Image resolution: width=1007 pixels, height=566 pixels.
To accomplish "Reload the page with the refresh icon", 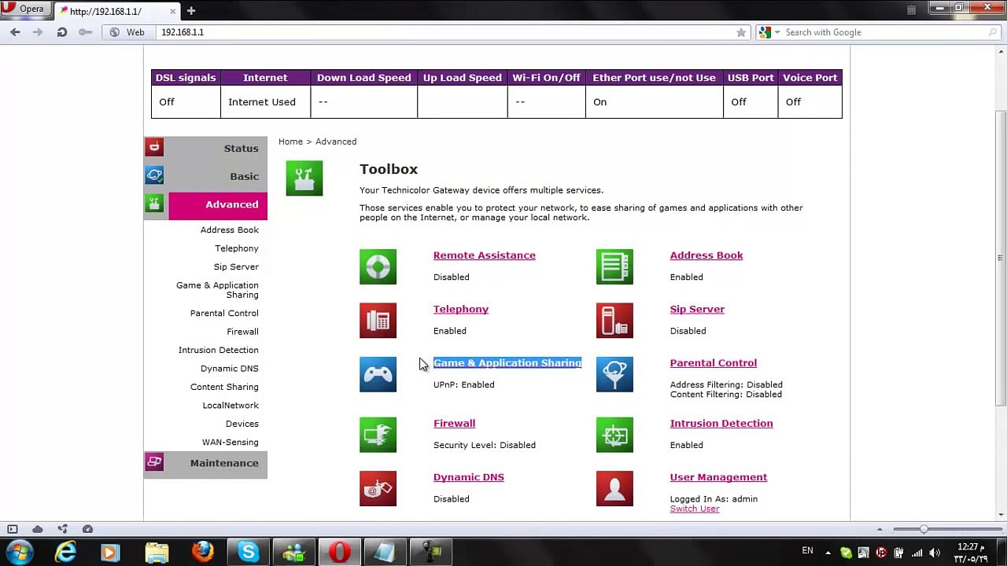I will (x=61, y=32).
